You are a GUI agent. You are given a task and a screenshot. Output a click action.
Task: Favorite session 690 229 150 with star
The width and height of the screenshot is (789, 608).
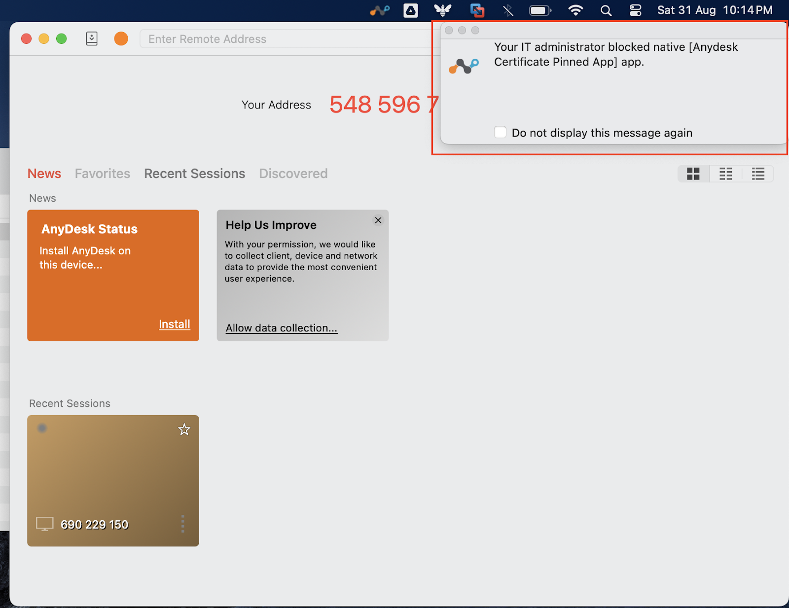(x=184, y=429)
